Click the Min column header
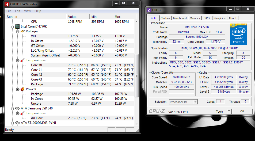Viewport: 255px width, 141px height. click(x=101, y=17)
